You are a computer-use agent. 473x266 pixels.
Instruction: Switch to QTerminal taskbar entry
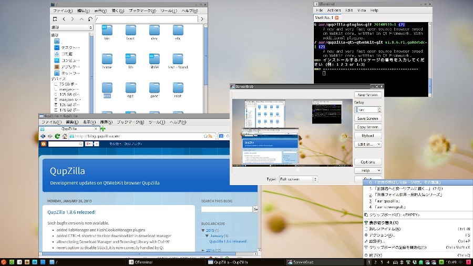point(166,262)
